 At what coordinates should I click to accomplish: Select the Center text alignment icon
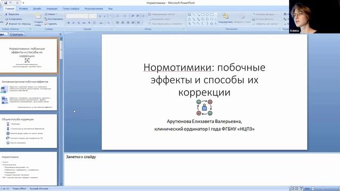(x=123, y=22)
